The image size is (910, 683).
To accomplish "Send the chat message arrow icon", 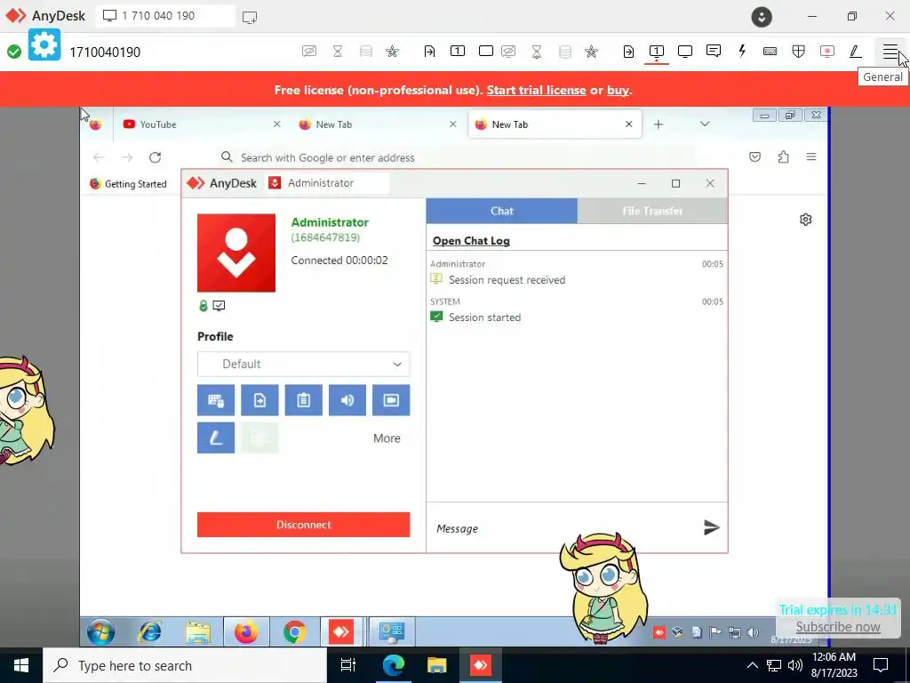I will tap(712, 527).
